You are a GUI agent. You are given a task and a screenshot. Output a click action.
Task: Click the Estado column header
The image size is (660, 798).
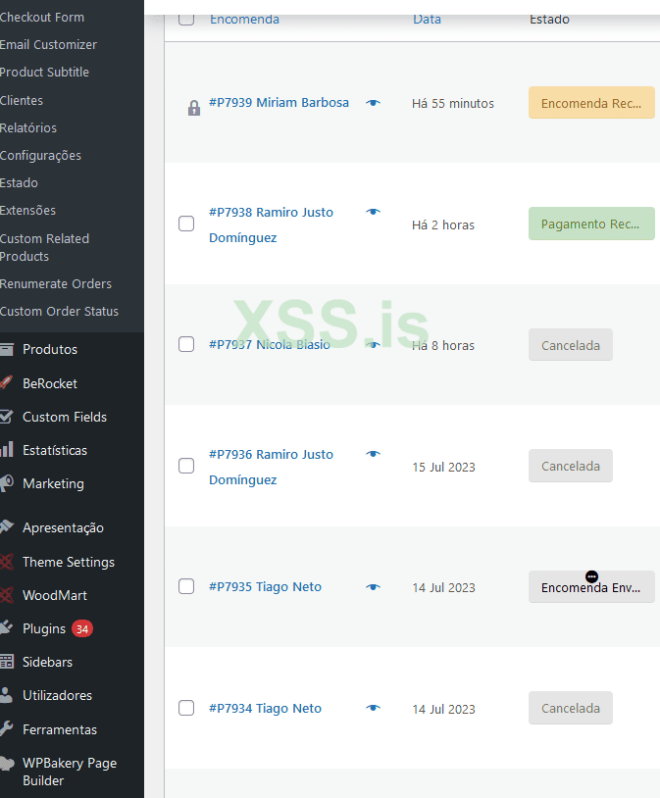pos(549,20)
